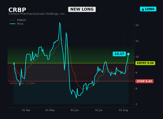The height and width of the screenshot is (119, 163).
Task: Click the 01 May axis label
Action: [50, 110]
